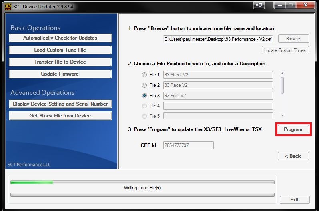Click the Writing Tune File progress bar
This screenshot has width=319, height=211.
pyautogui.click(x=142, y=182)
